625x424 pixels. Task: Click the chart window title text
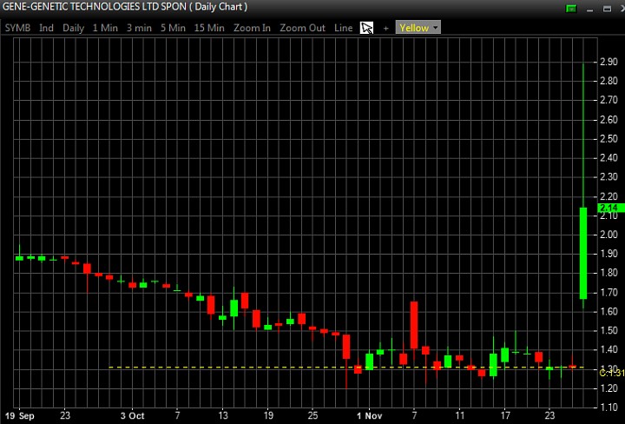[x=125, y=7]
